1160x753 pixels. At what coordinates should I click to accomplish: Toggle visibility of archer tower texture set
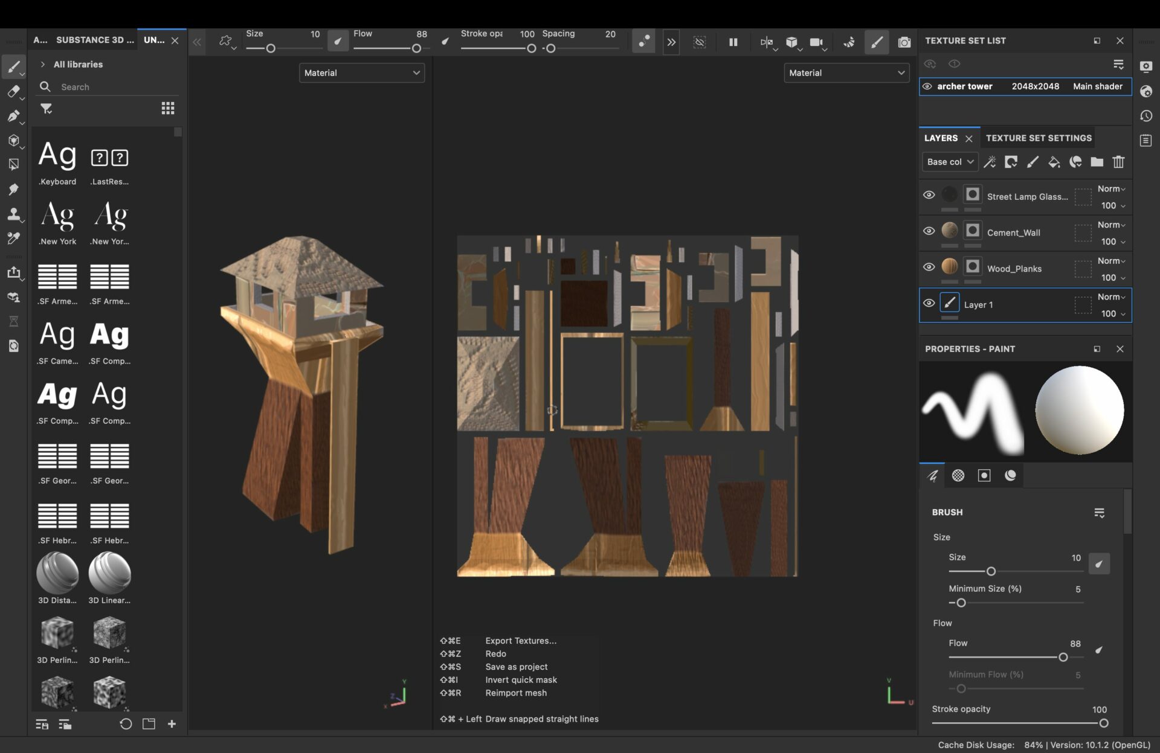(927, 86)
